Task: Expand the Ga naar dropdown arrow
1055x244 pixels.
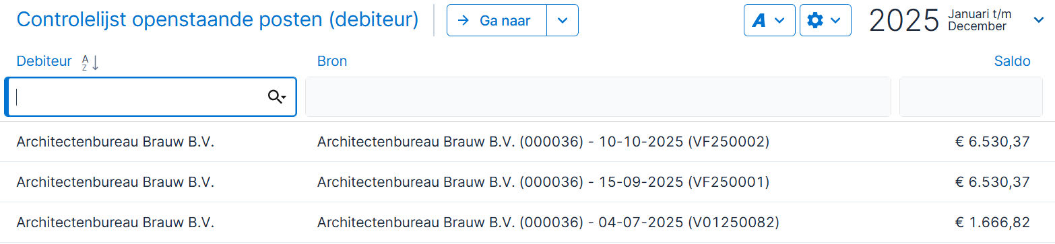Action: (563, 20)
